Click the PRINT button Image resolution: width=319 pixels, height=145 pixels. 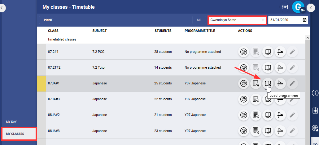48,20
